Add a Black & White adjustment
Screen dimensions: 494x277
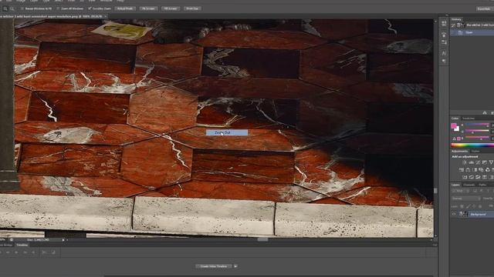[475, 169]
